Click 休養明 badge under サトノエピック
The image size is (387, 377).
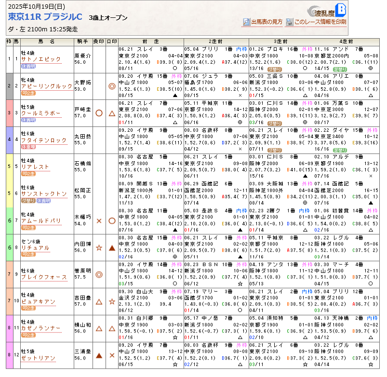point(28,66)
